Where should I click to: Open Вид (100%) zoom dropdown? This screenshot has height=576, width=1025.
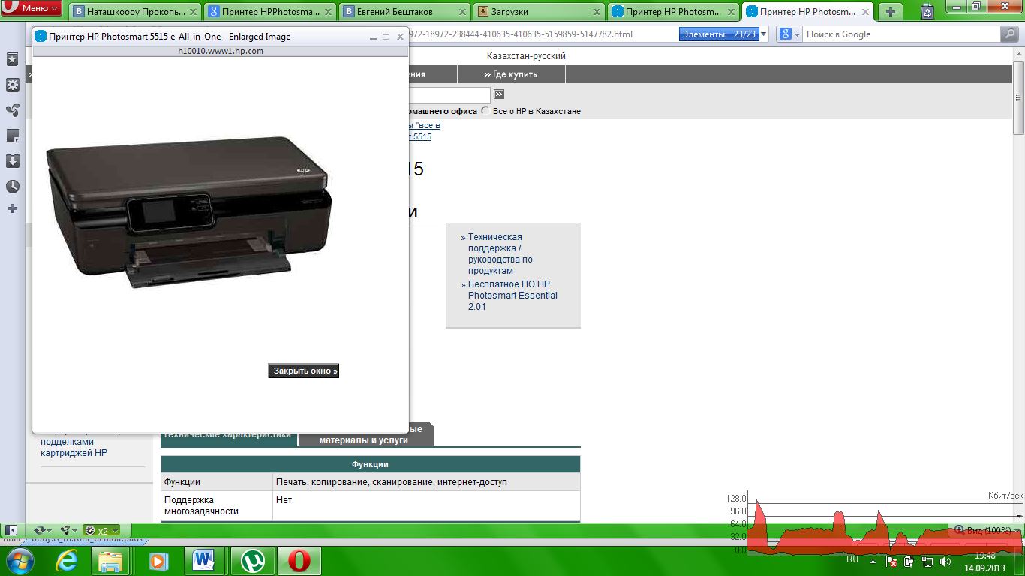(x=984, y=530)
